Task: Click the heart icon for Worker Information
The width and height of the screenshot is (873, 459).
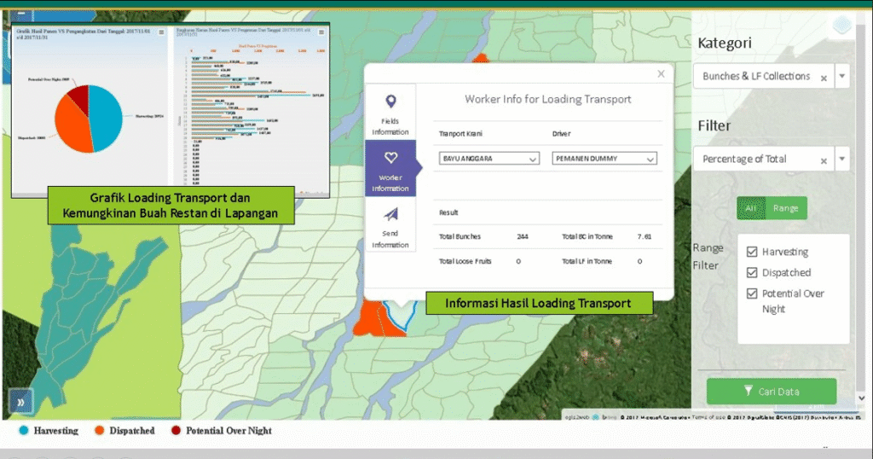Action: [390, 158]
